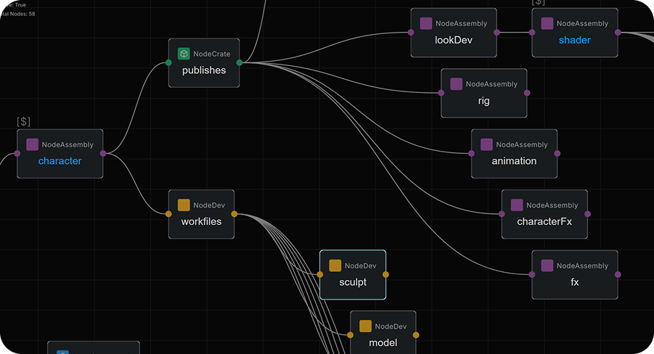Click the workfiles node output port
Screen dimensions: 654x354
click(234, 214)
